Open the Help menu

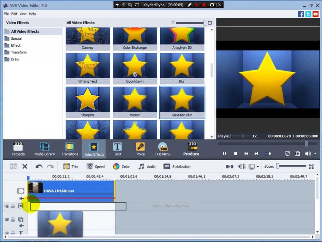coord(32,14)
